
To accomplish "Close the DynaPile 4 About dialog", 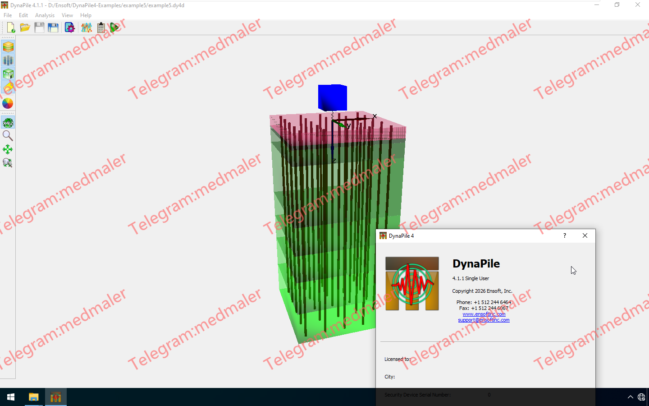I will (585, 235).
